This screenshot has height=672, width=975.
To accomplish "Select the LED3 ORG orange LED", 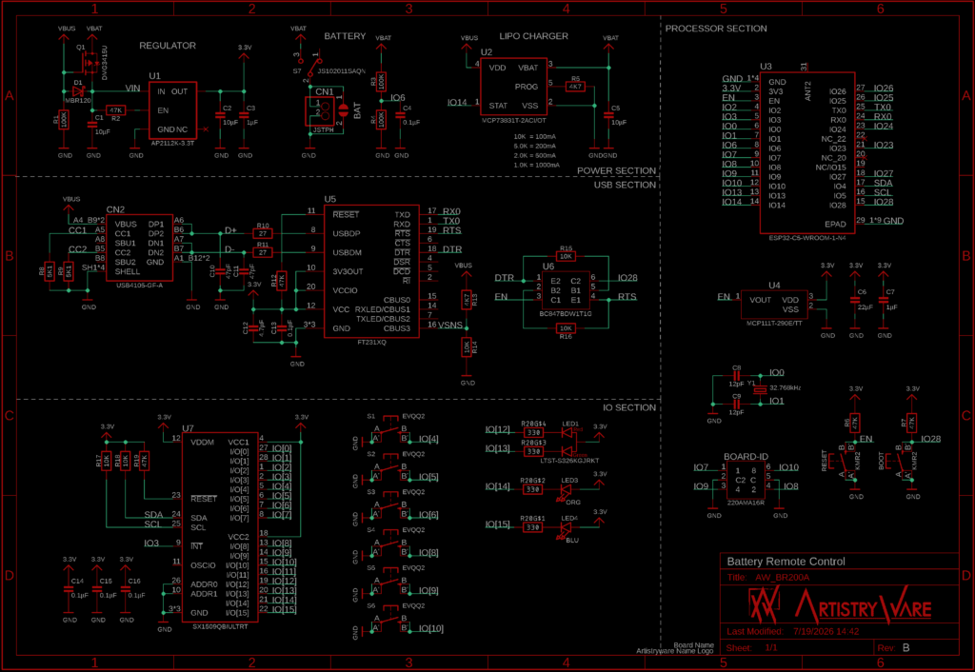I will (566, 490).
